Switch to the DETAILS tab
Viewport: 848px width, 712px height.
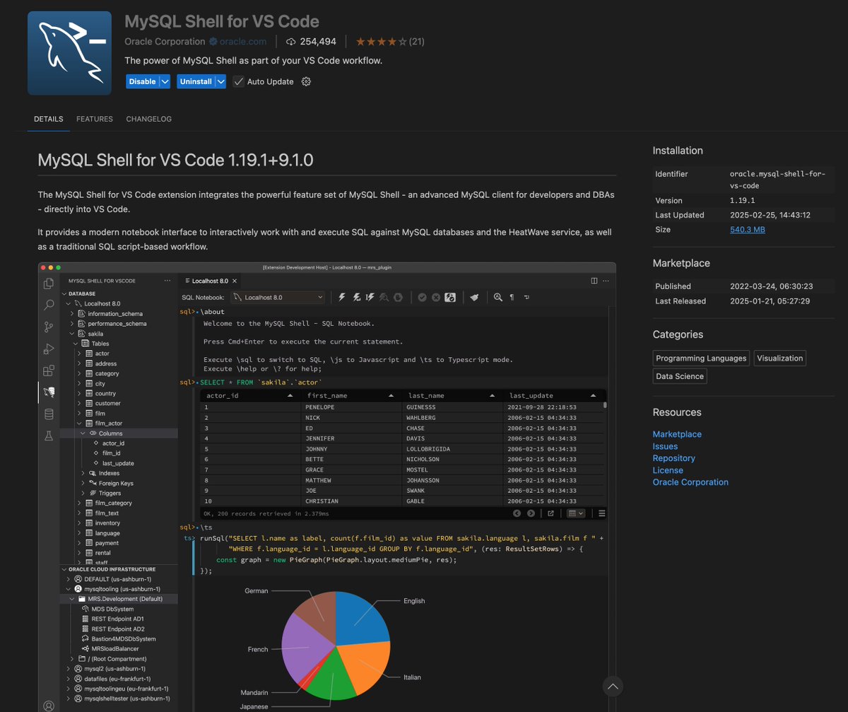[49, 119]
